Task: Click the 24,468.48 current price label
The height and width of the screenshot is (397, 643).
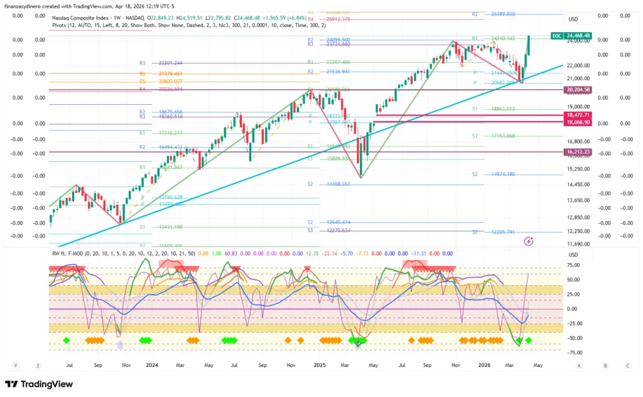Action: pos(579,36)
